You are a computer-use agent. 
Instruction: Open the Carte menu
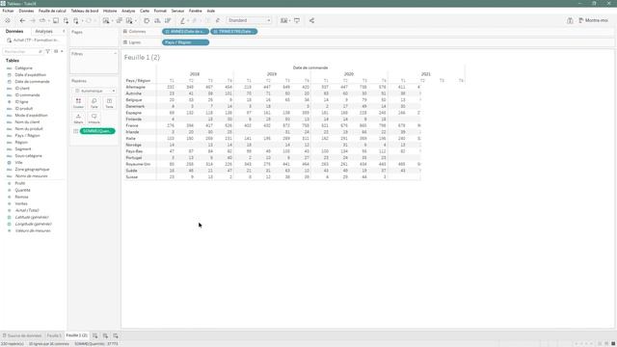pyautogui.click(x=145, y=11)
